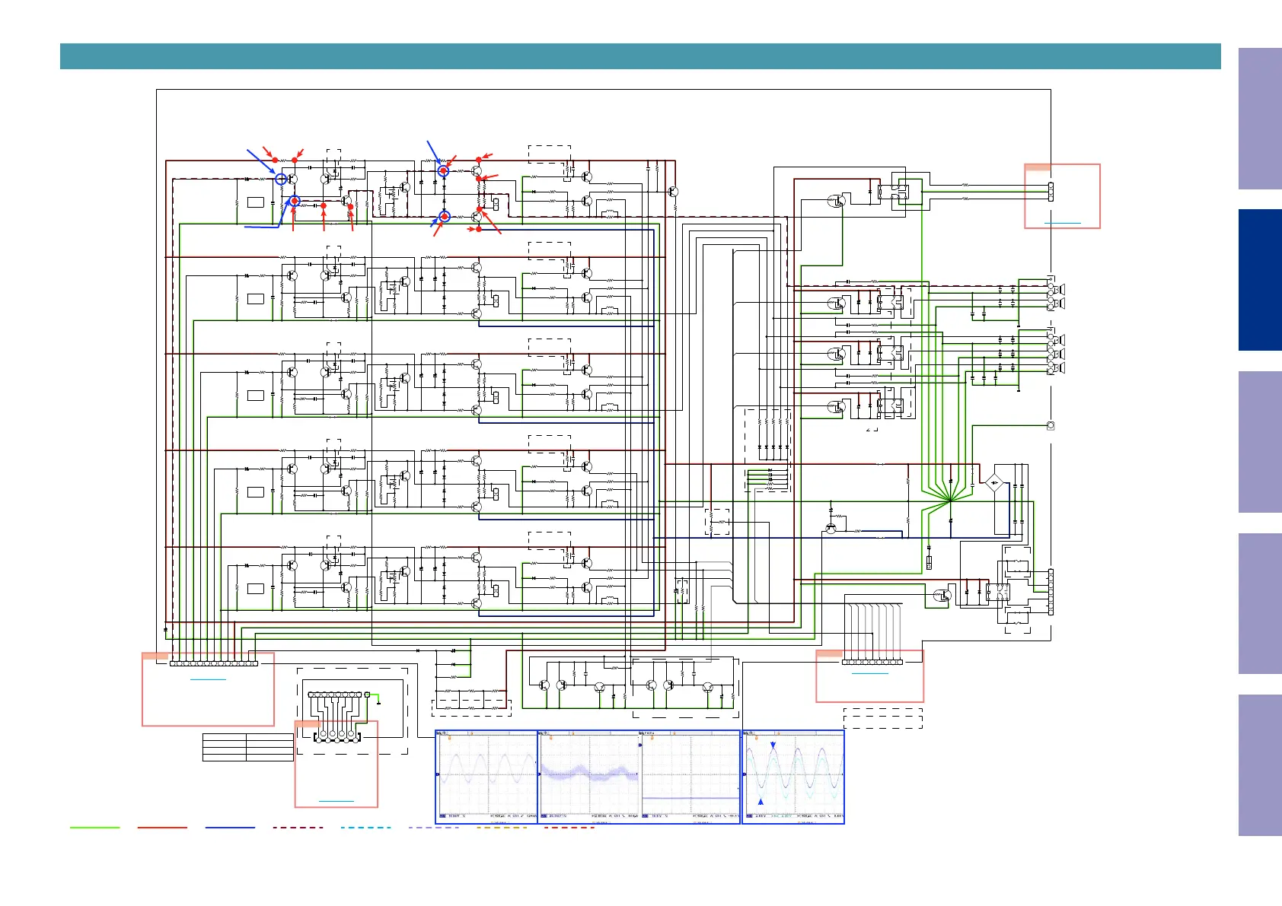Click the yellow dashed legend line

501,828
